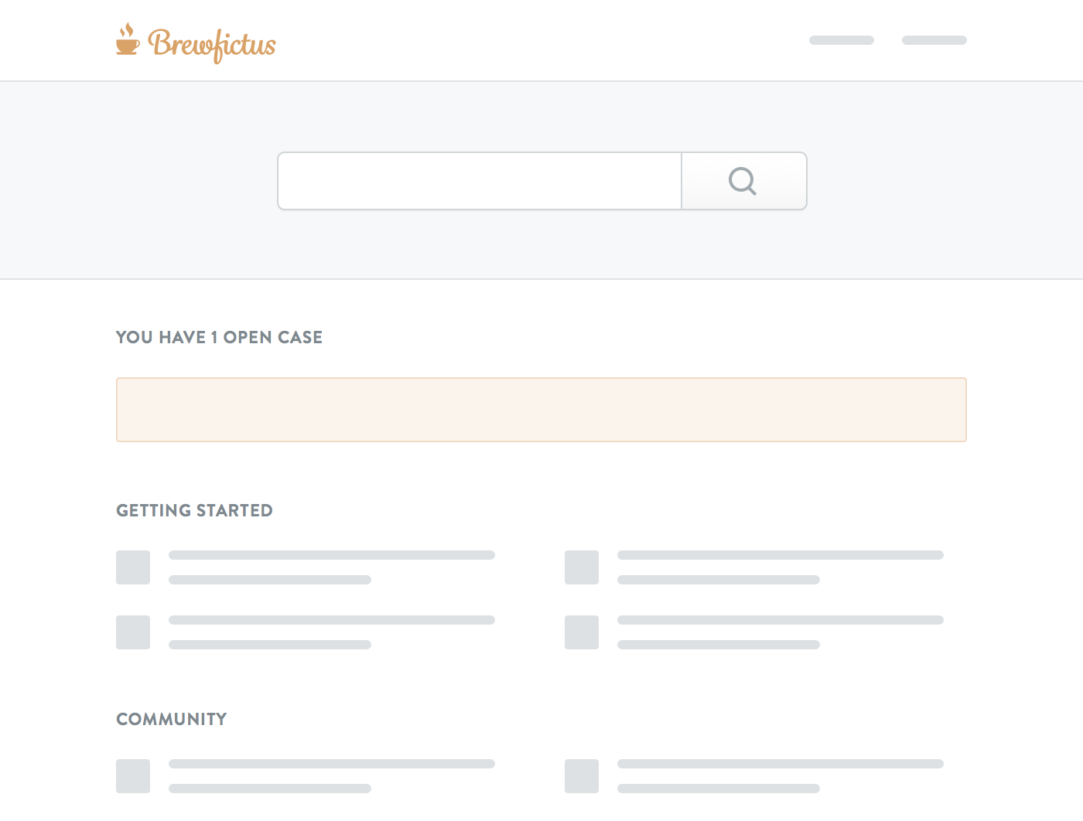1083x821 pixels.
Task: Click the lower-right Getting Started article title
Action: (x=781, y=620)
